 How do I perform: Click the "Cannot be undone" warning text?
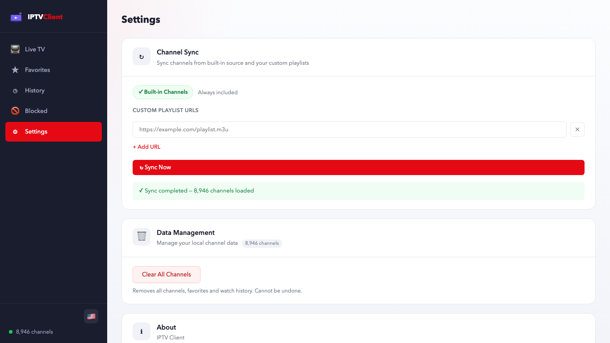click(278, 291)
